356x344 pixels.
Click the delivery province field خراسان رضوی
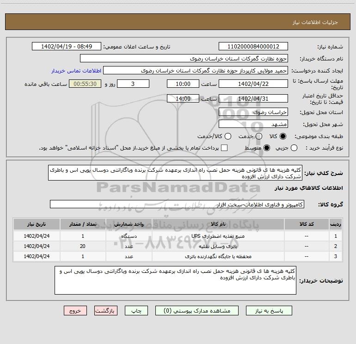point(253,112)
